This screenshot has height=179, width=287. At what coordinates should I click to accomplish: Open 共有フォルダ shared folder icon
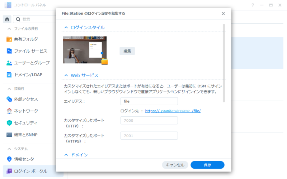[x=9, y=39]
